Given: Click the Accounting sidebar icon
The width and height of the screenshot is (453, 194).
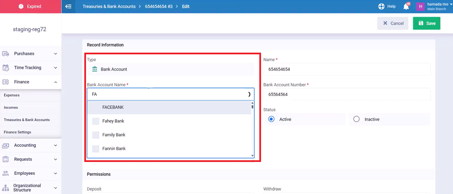Looking at the screenshot, I should (x=6, y=145).
